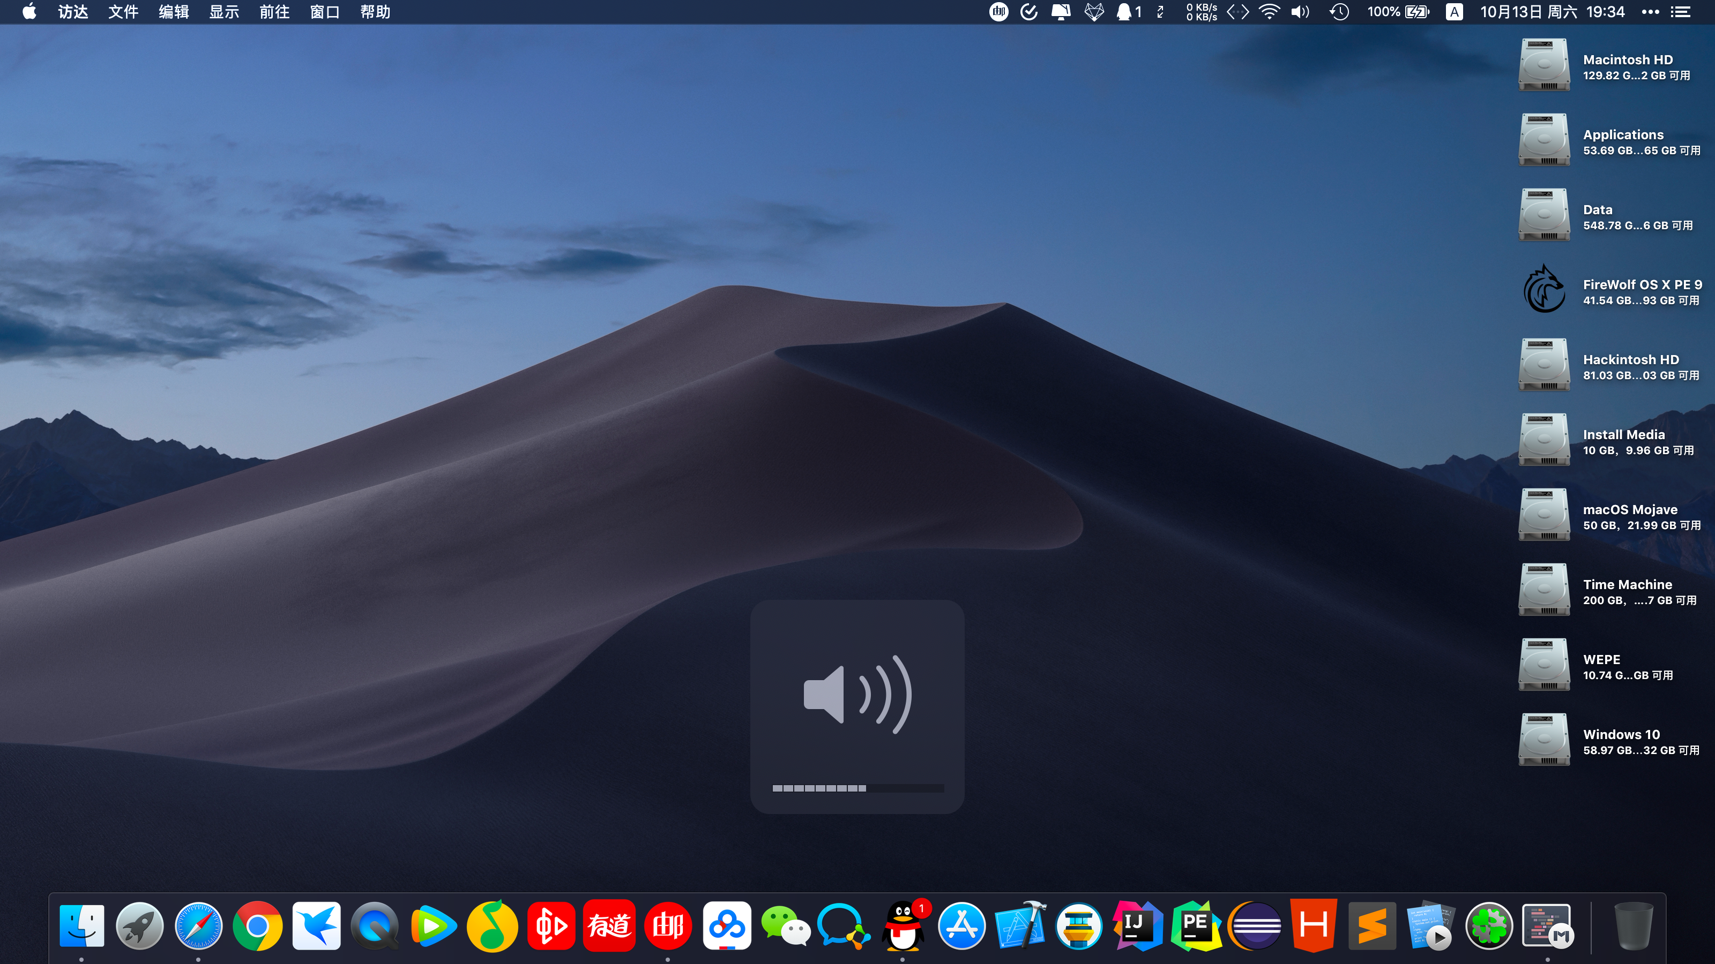This screenshot has width=1715, height=964.
Task: Launch Safari from the dock
Action: coord(198,925)
